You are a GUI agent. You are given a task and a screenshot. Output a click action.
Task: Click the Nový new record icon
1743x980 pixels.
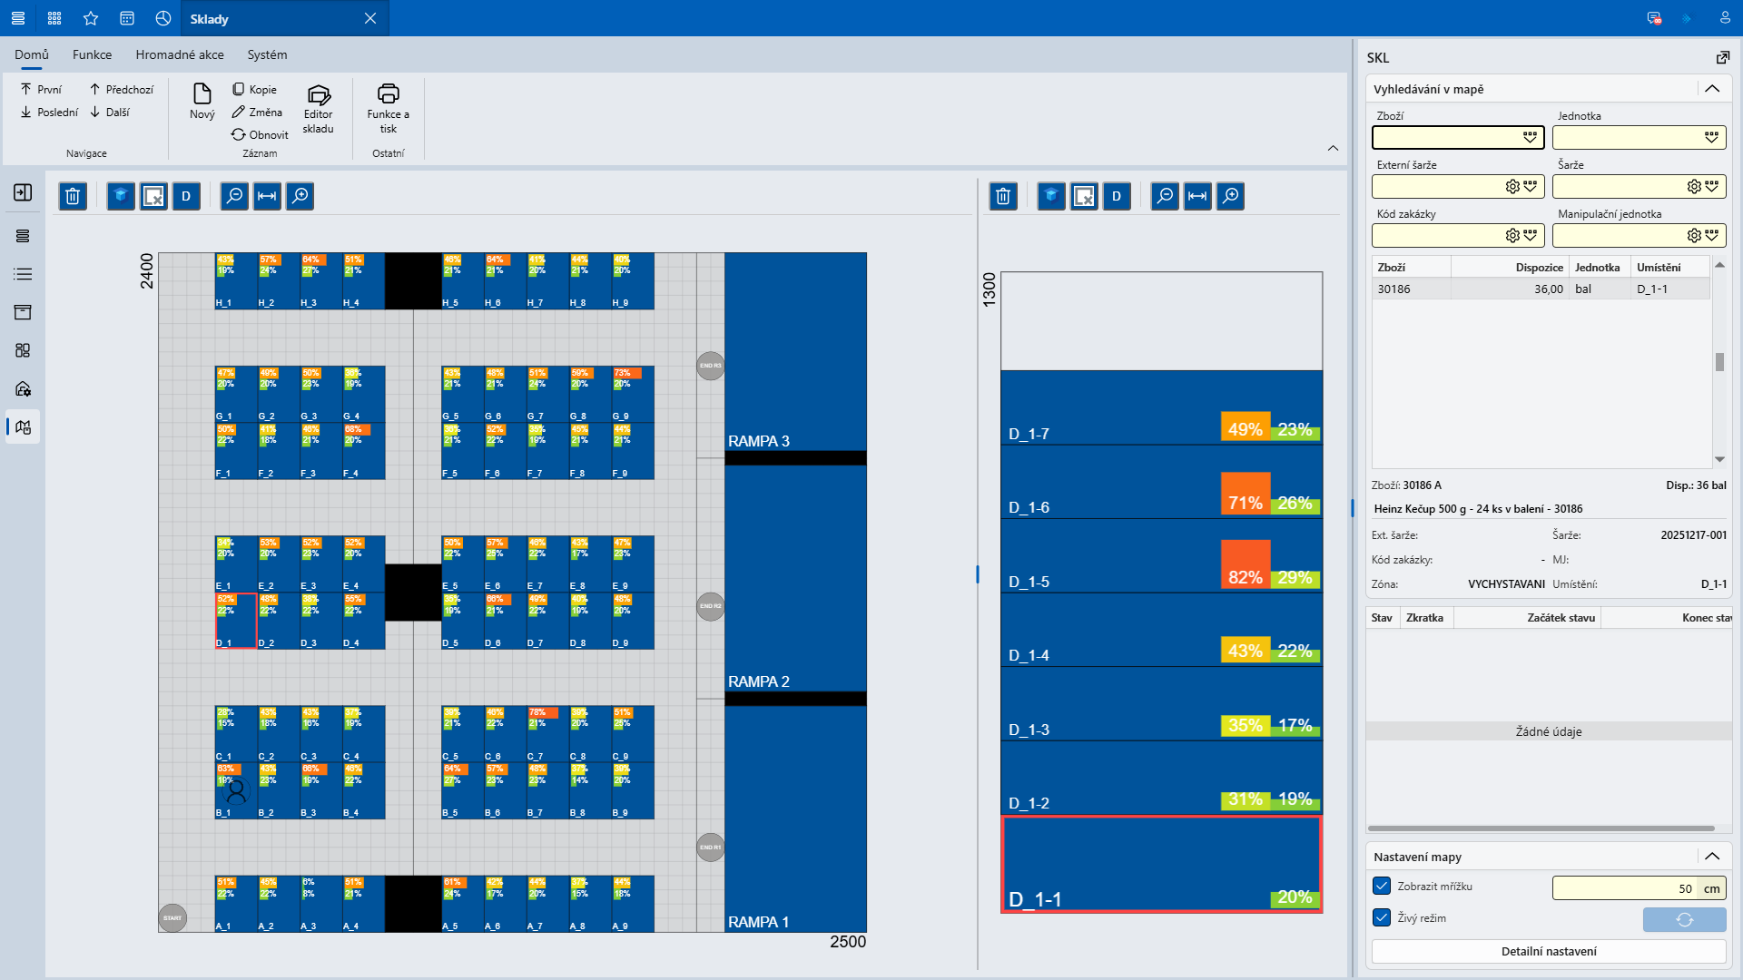pos(202,100)
